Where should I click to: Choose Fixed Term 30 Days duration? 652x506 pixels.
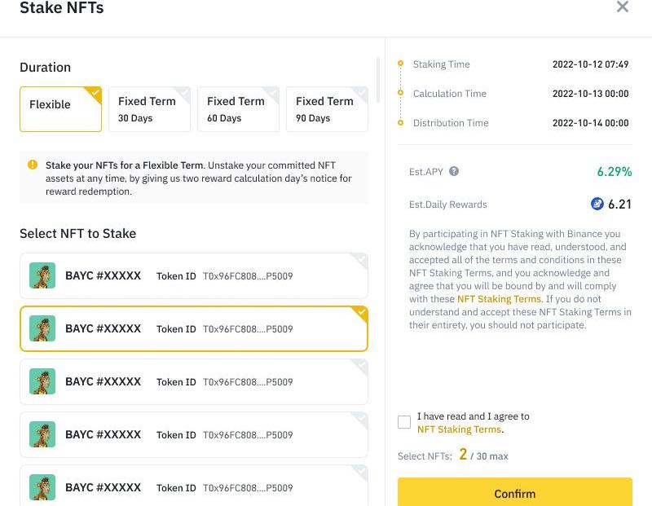click(149, 109)
